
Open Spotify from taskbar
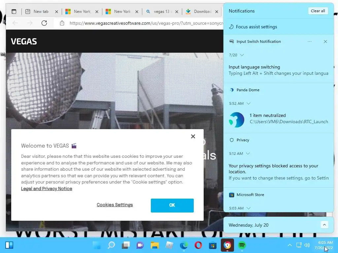click(x=242, y=245)
